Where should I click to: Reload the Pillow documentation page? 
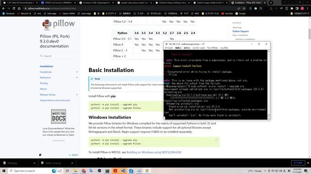pyautogui.click(x=14, y=9)
